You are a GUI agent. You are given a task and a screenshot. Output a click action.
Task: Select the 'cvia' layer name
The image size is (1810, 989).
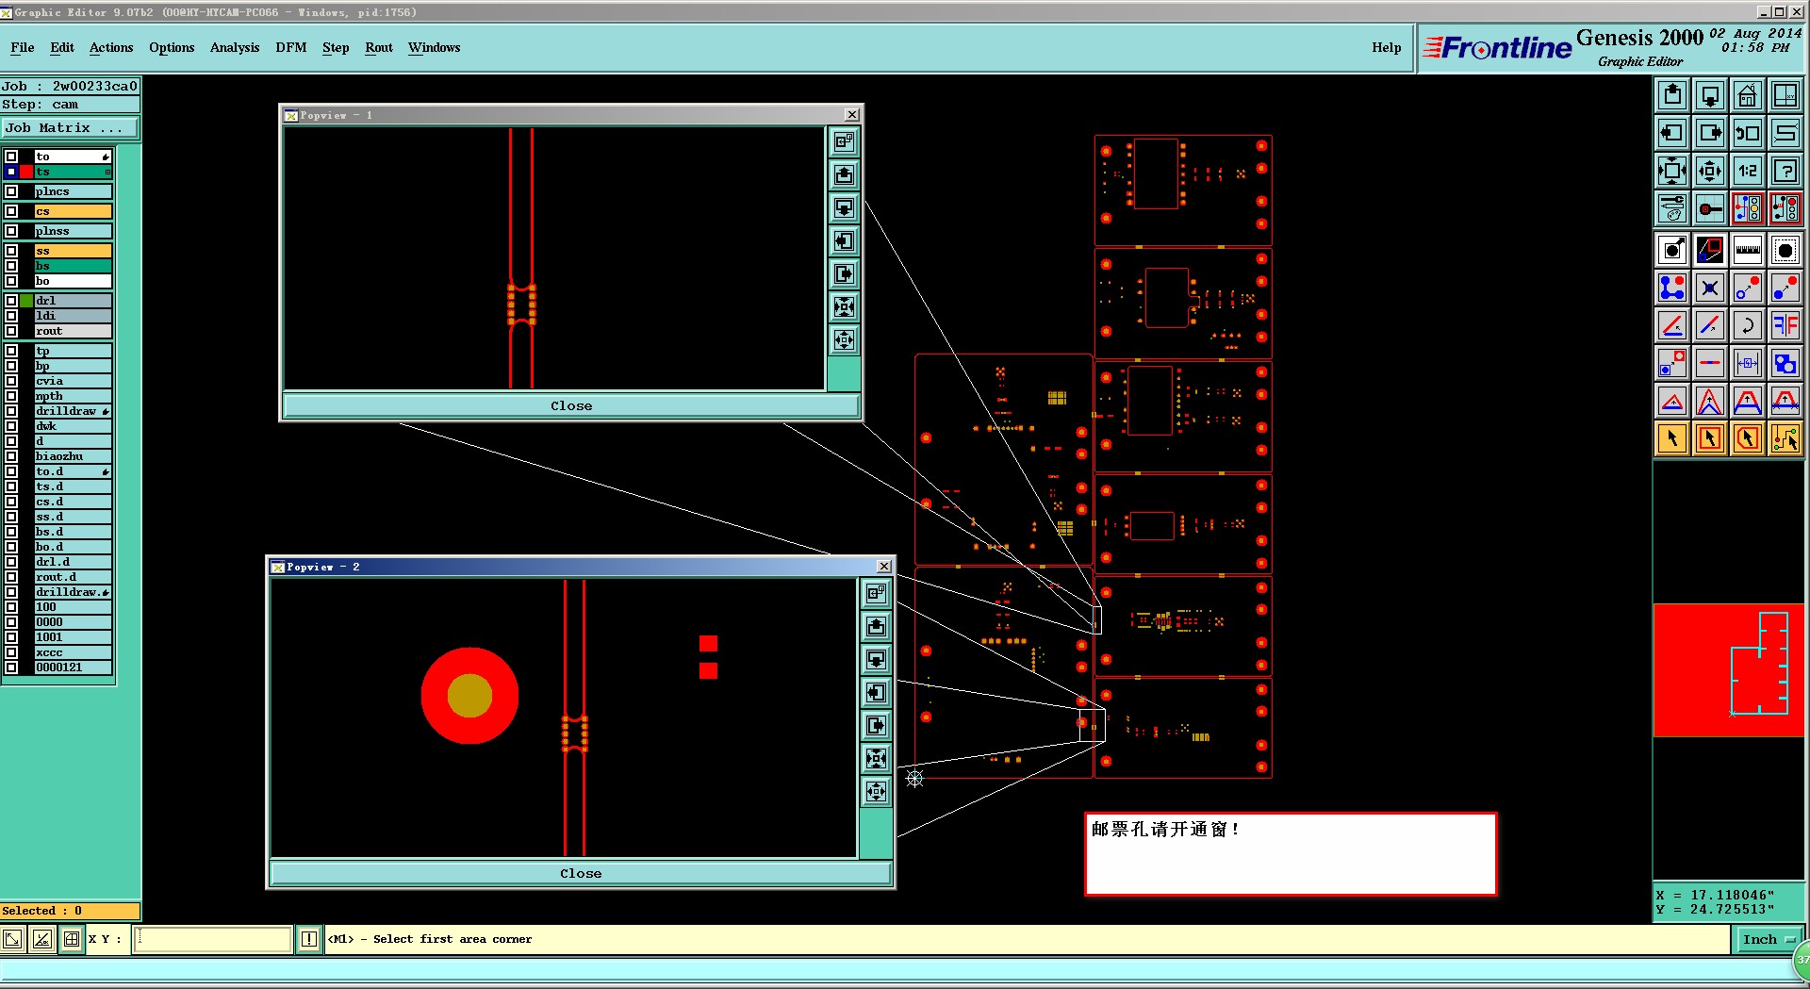point(73,381)
